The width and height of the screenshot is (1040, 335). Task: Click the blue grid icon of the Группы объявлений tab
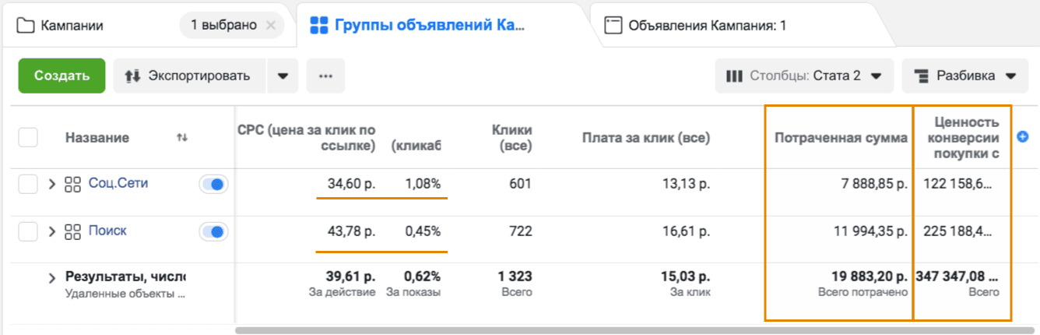(318, 26)
